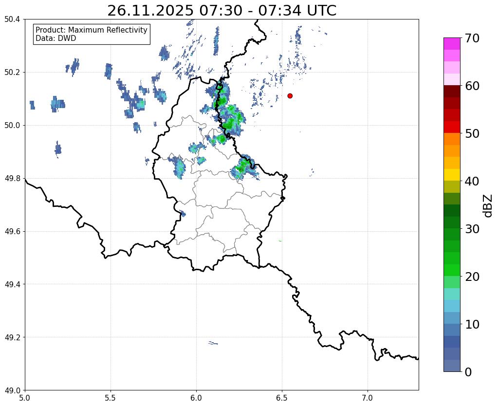Screen dimensions: 498x406
Task: Click the 70 tick on the colorbar
Action: (472, 38)
